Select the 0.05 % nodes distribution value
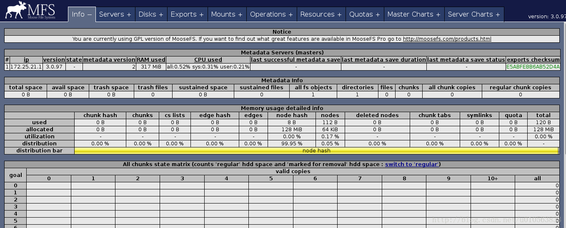This screenshot has width=566, height=228. (x=330, y=144)
